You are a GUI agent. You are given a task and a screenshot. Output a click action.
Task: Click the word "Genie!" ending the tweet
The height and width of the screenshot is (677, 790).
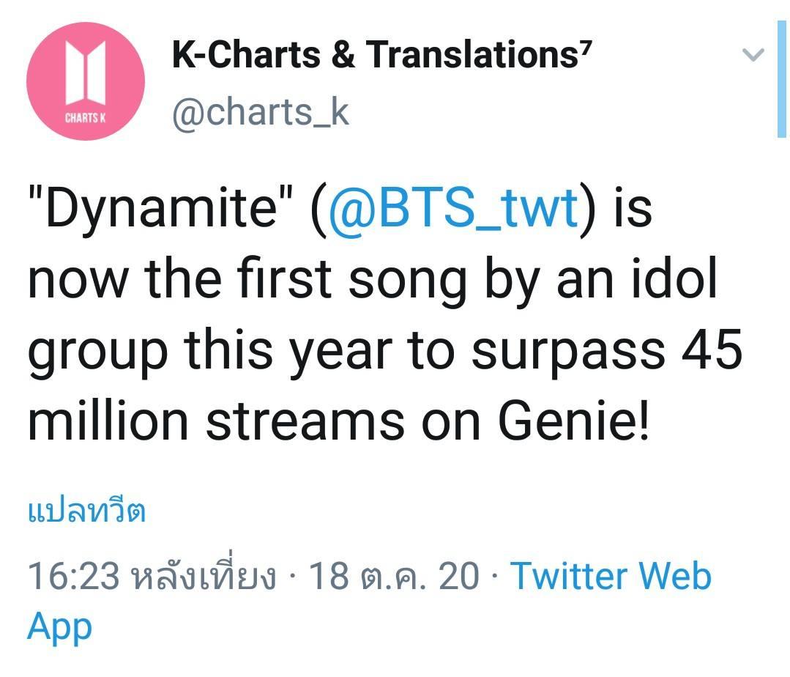coord(573,423)
